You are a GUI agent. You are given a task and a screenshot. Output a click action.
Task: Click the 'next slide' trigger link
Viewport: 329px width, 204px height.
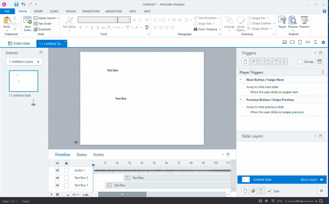(x=271, y=87)
